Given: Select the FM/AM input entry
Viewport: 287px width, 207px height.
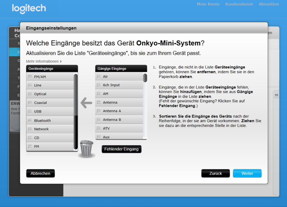Looking at the screenshot, I should click(x=50, y=77).
